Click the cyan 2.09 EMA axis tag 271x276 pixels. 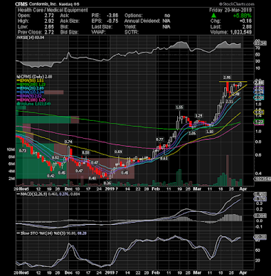pyautogui.click(x=259, y=98)
